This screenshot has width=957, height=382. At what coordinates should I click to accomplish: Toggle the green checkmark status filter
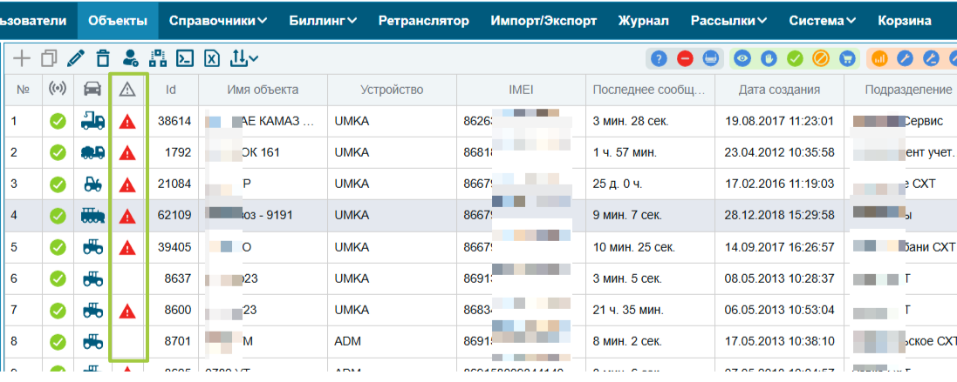[x=795, y=58]
